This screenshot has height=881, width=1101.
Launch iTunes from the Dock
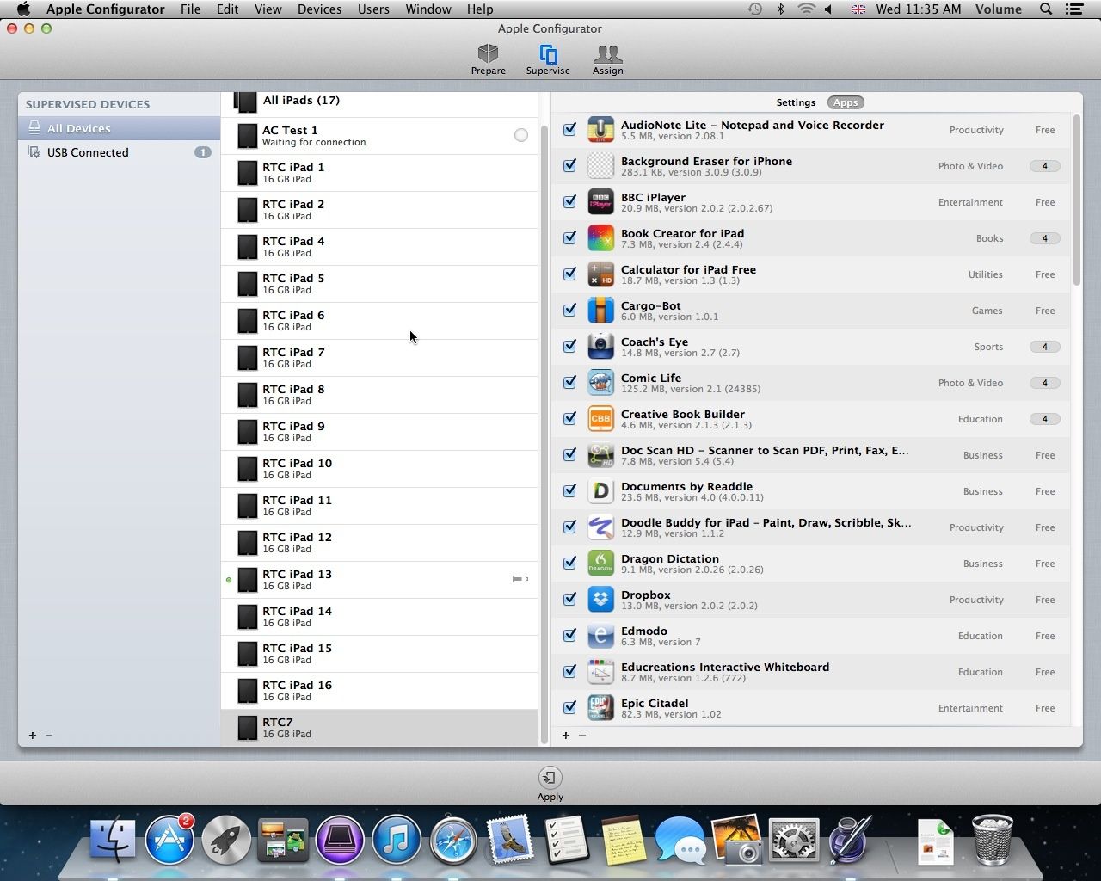396,840
